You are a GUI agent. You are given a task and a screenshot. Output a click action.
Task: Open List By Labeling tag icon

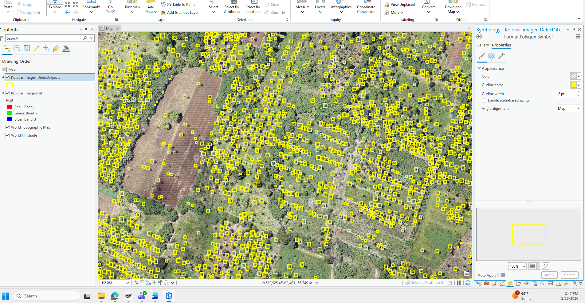tap(56, 48)
